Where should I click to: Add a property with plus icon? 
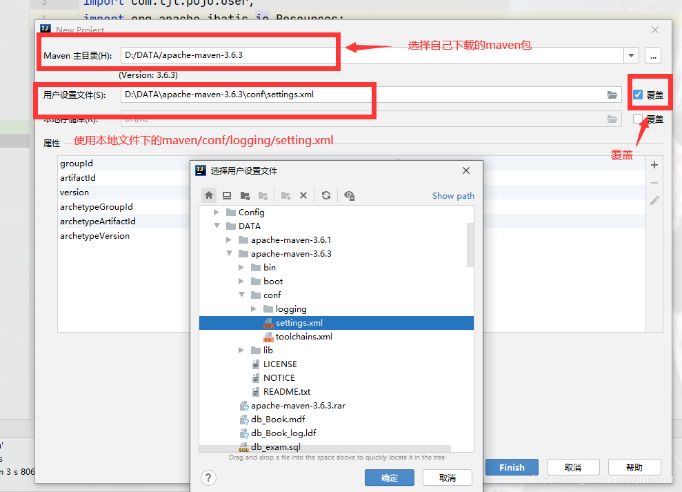pyautogui.click(x=654, y=165)
